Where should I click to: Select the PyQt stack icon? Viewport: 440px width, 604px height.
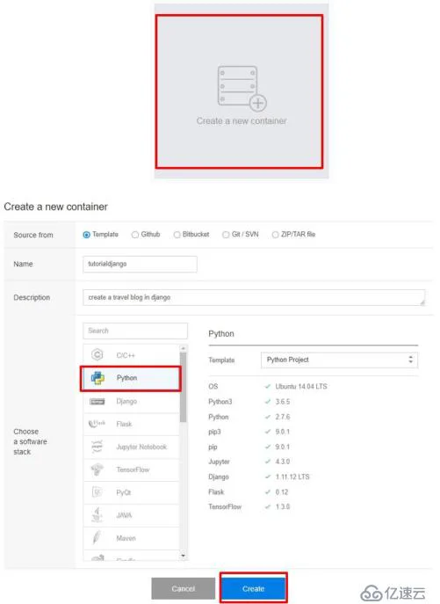[x=97, y=492]
